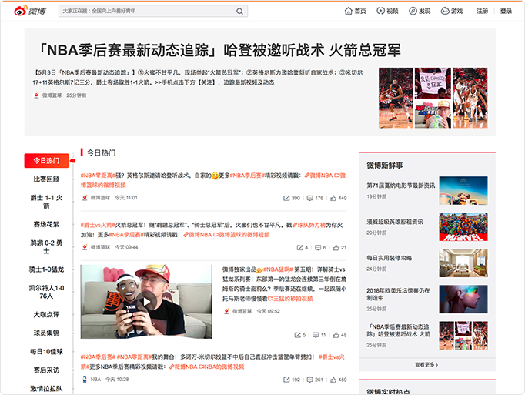
Task: Open 每日实用装修攻略 story
Action: (x=389, y=258)
